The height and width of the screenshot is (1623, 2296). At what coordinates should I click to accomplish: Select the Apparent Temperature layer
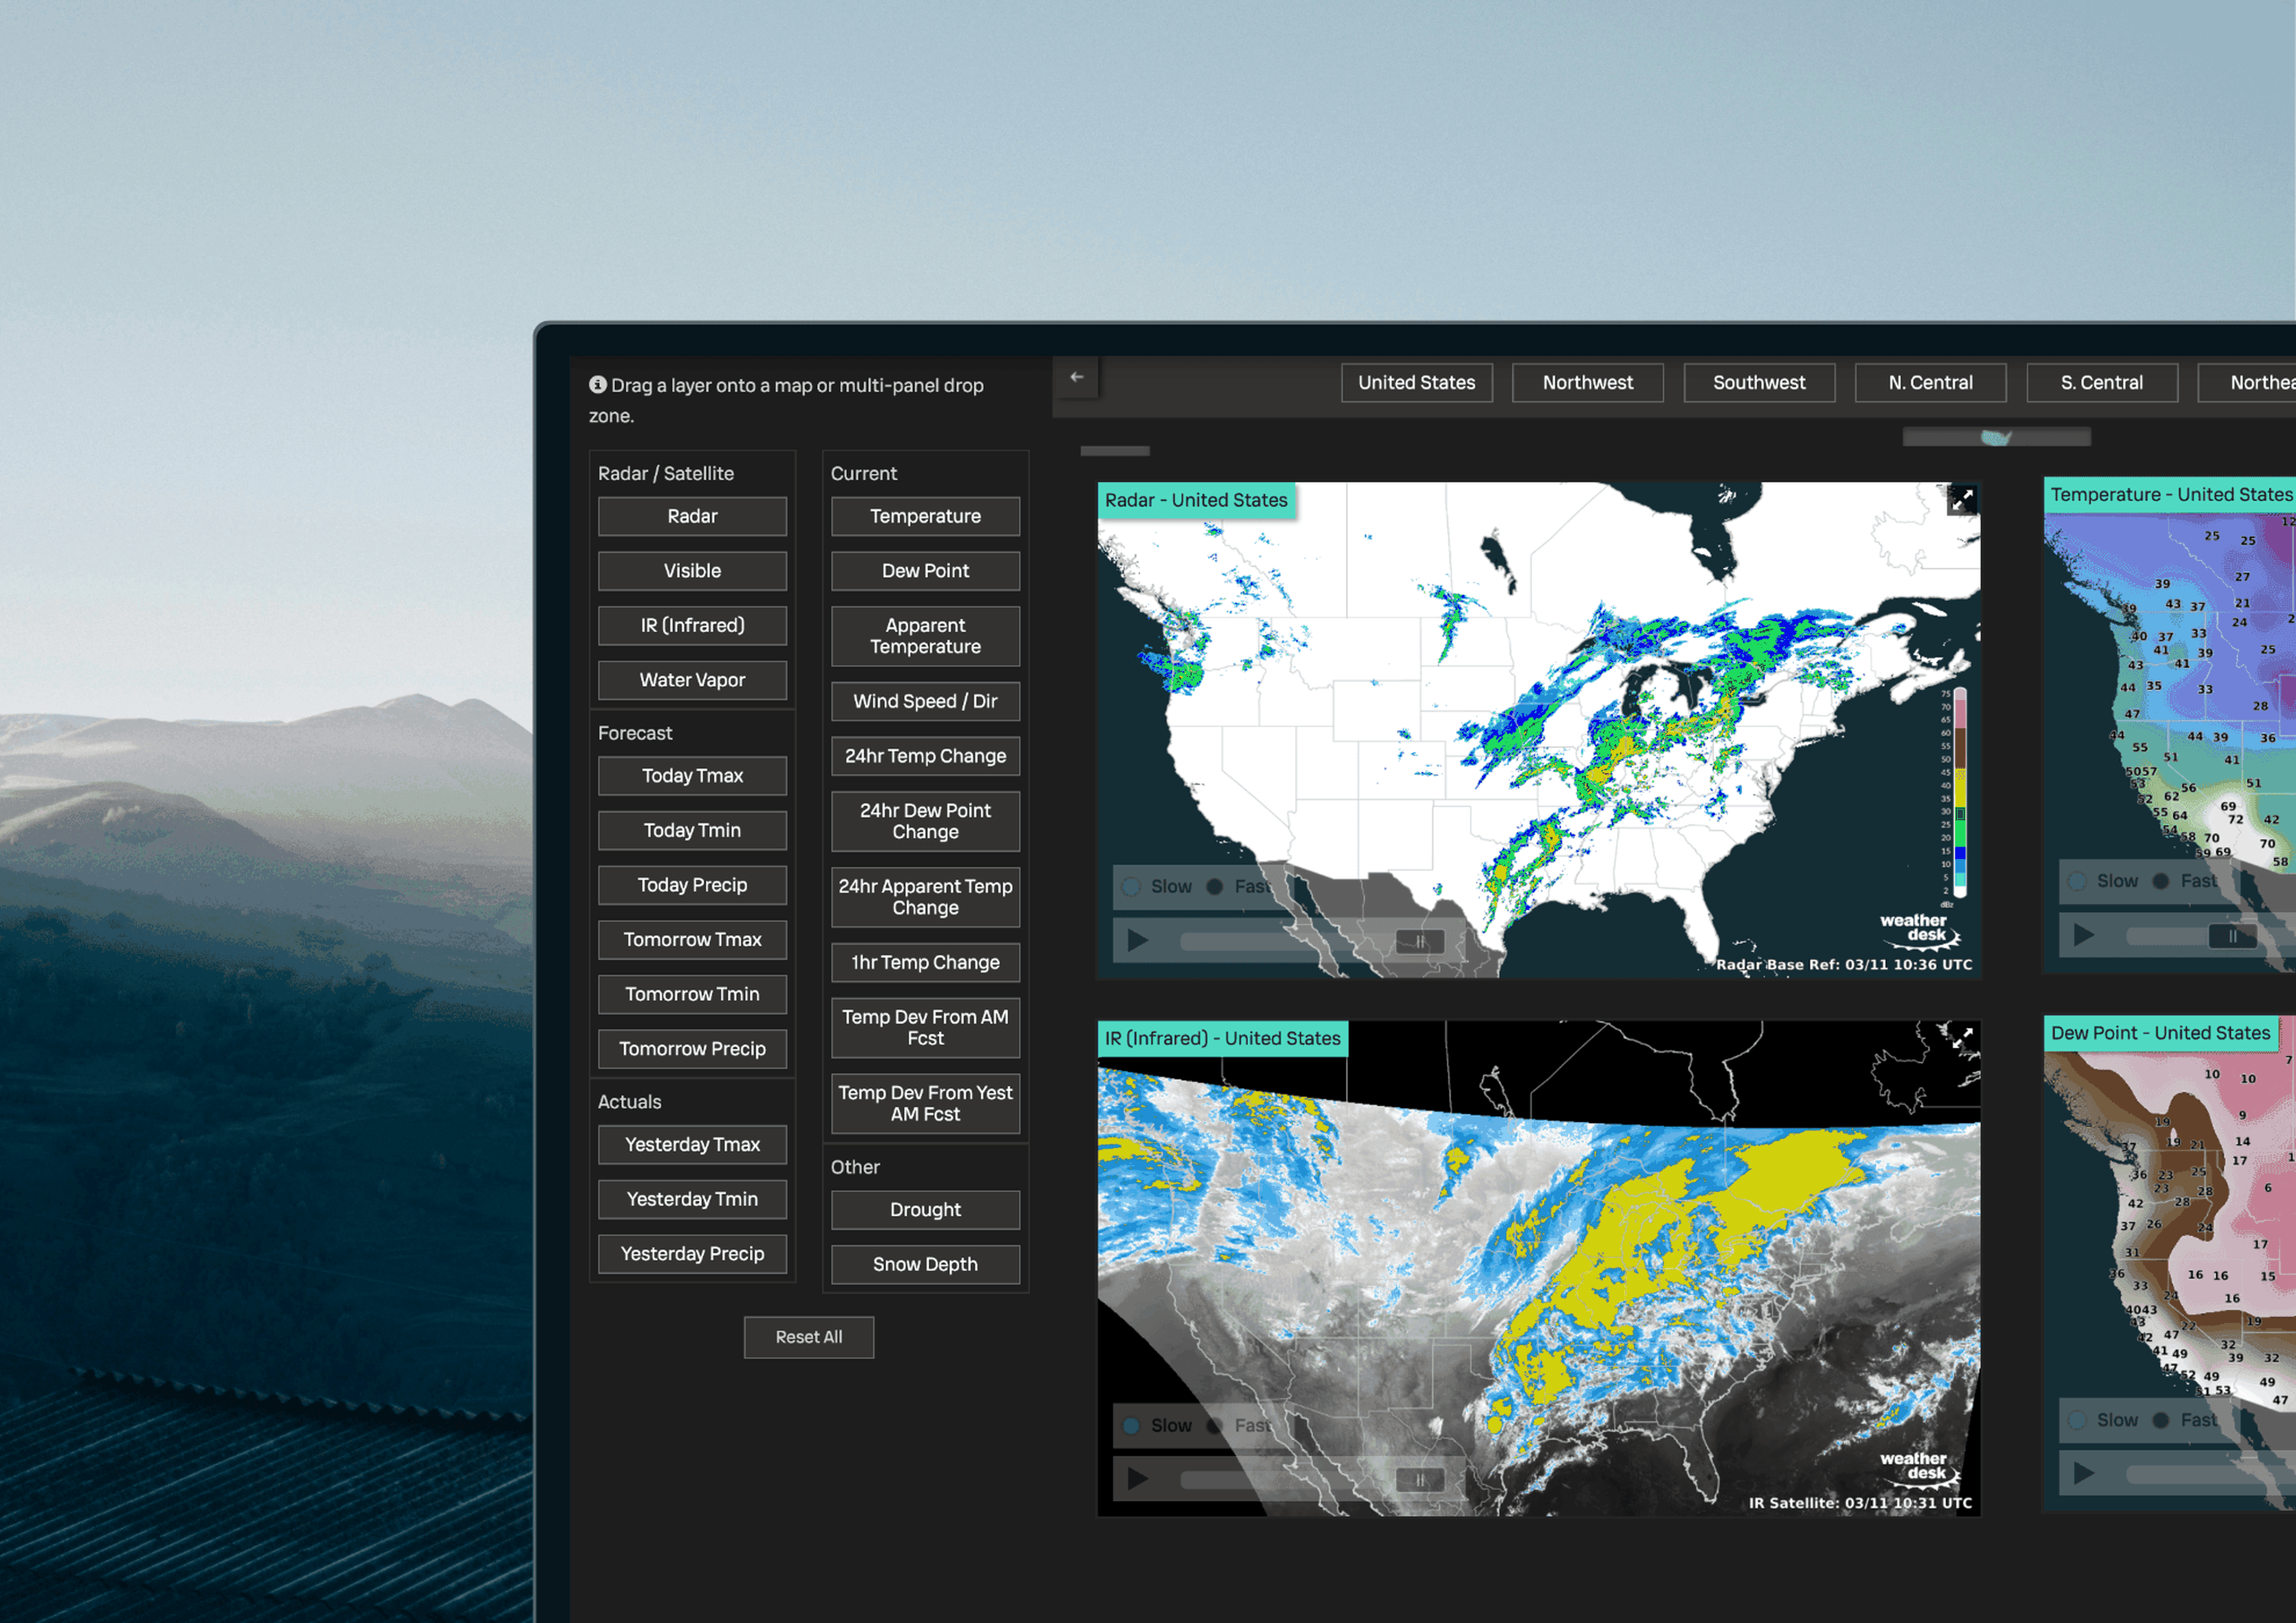pos(924,636)
